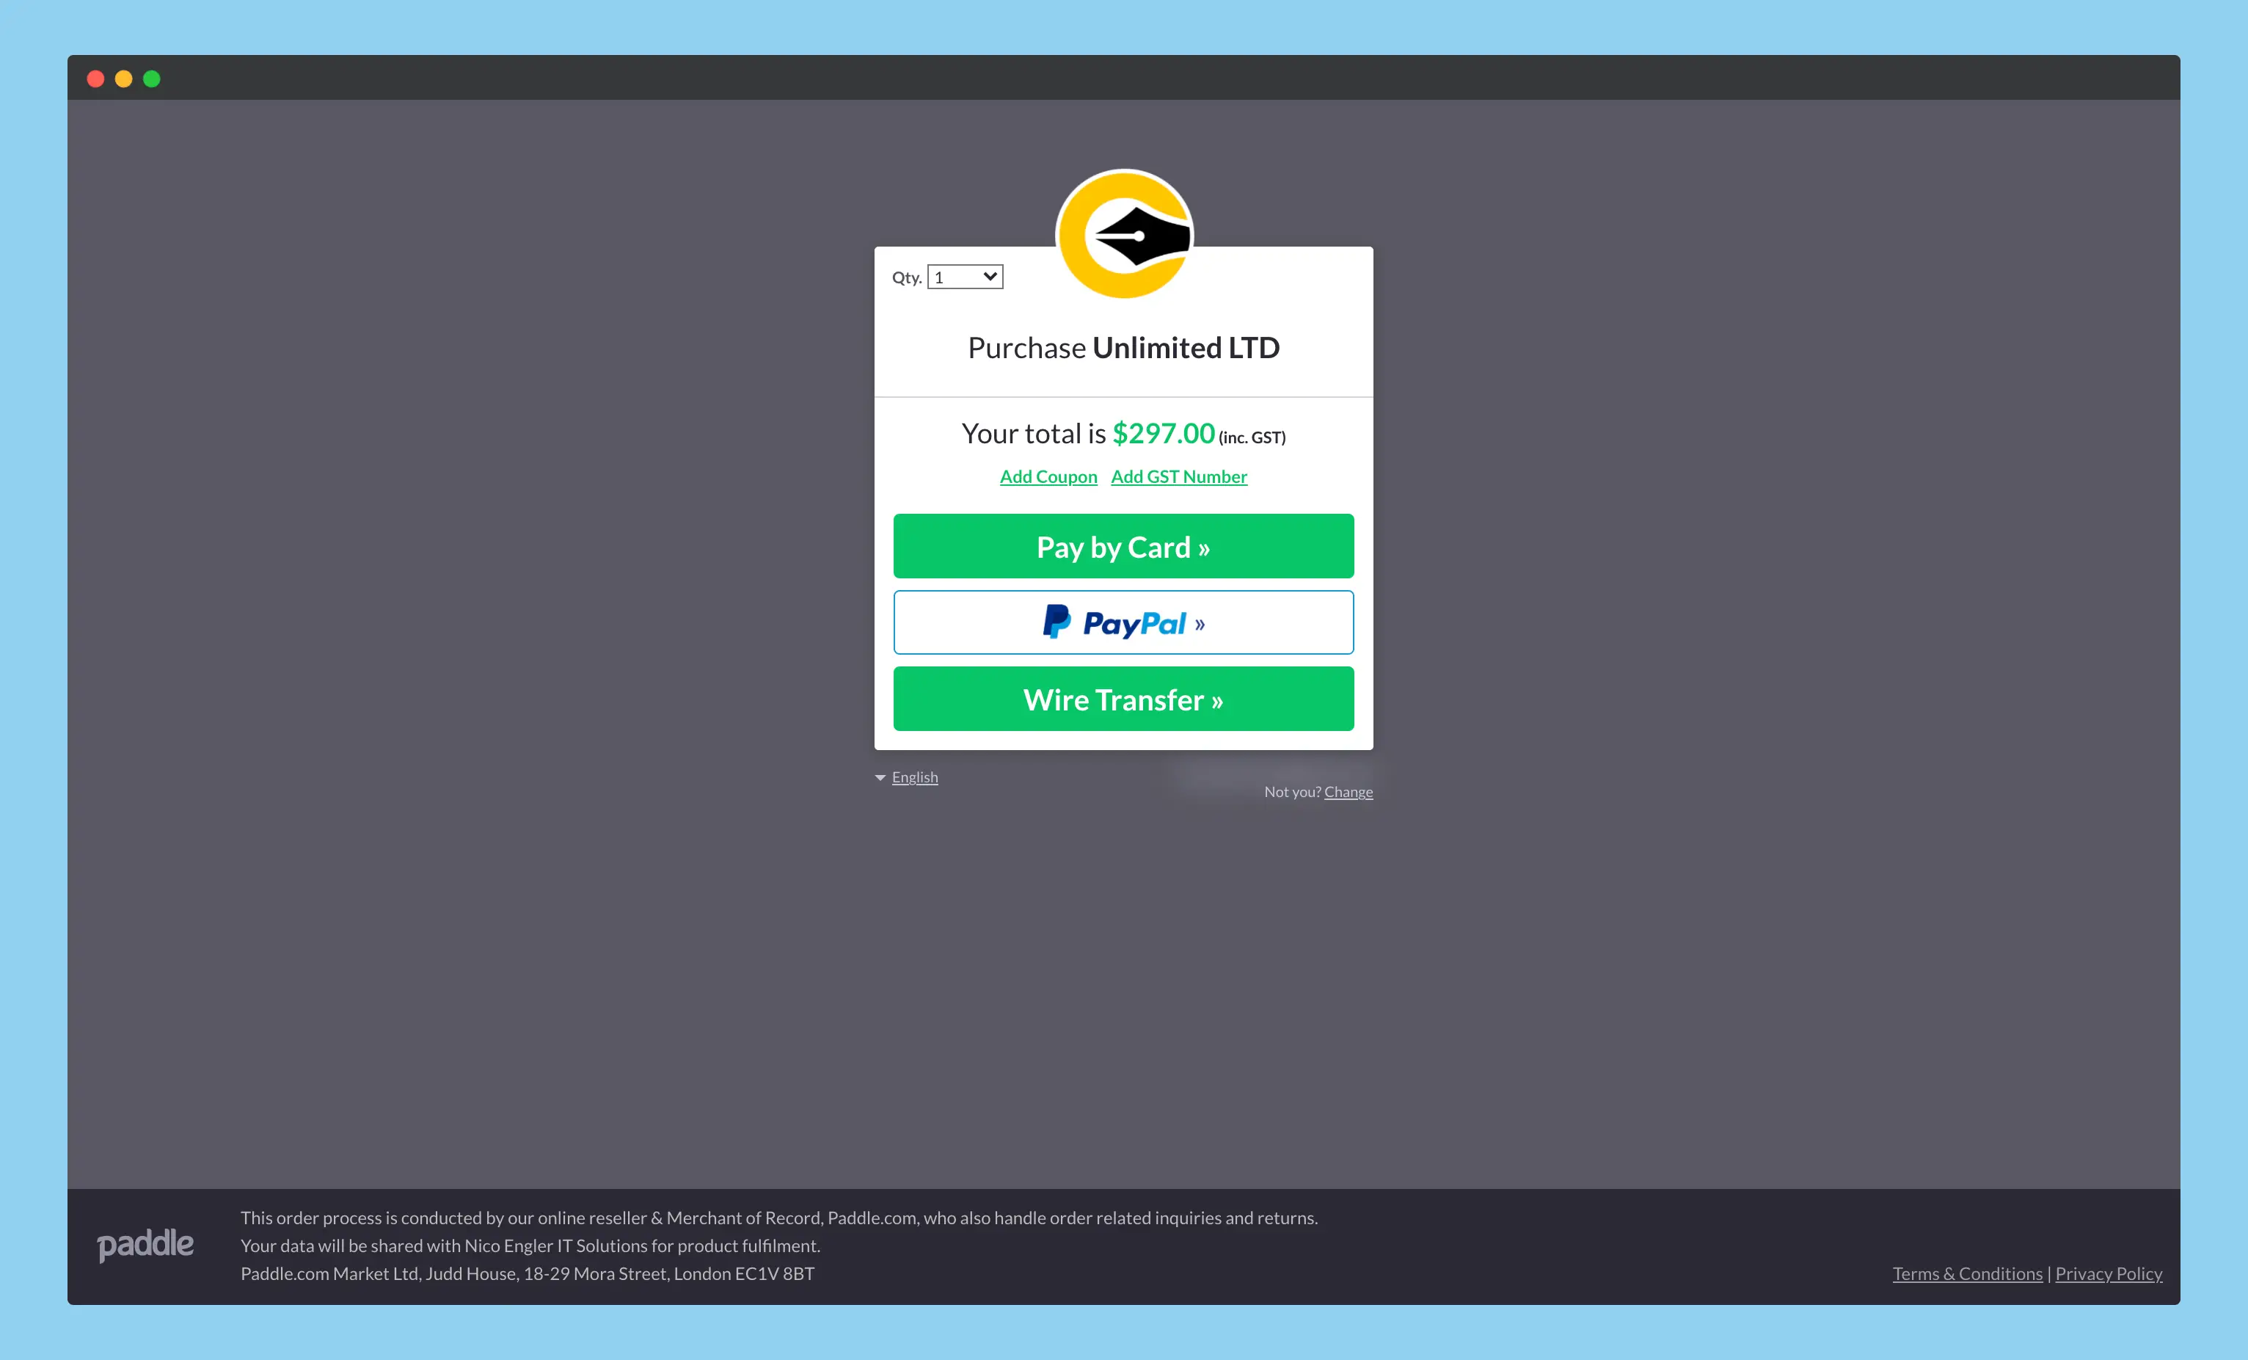The height and width of the screenshot is (1360, 2248).
Task: Open the Qty. quantity dropdown
Action: click(x=964, y=277)
